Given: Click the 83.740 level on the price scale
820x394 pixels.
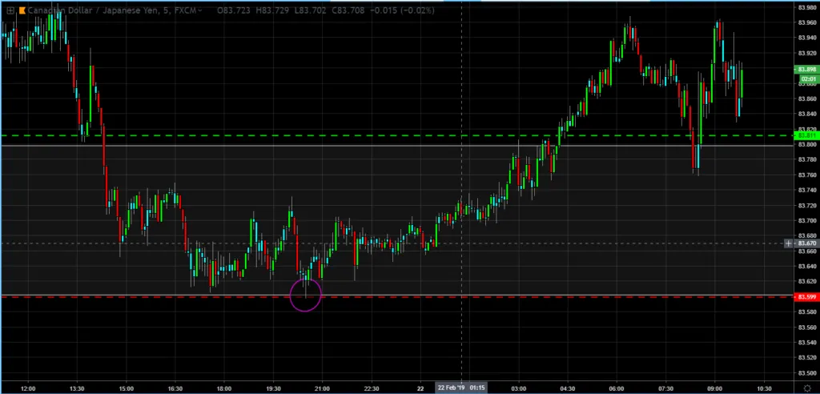Looking at the screenshot, I should [x=806, y=190].
